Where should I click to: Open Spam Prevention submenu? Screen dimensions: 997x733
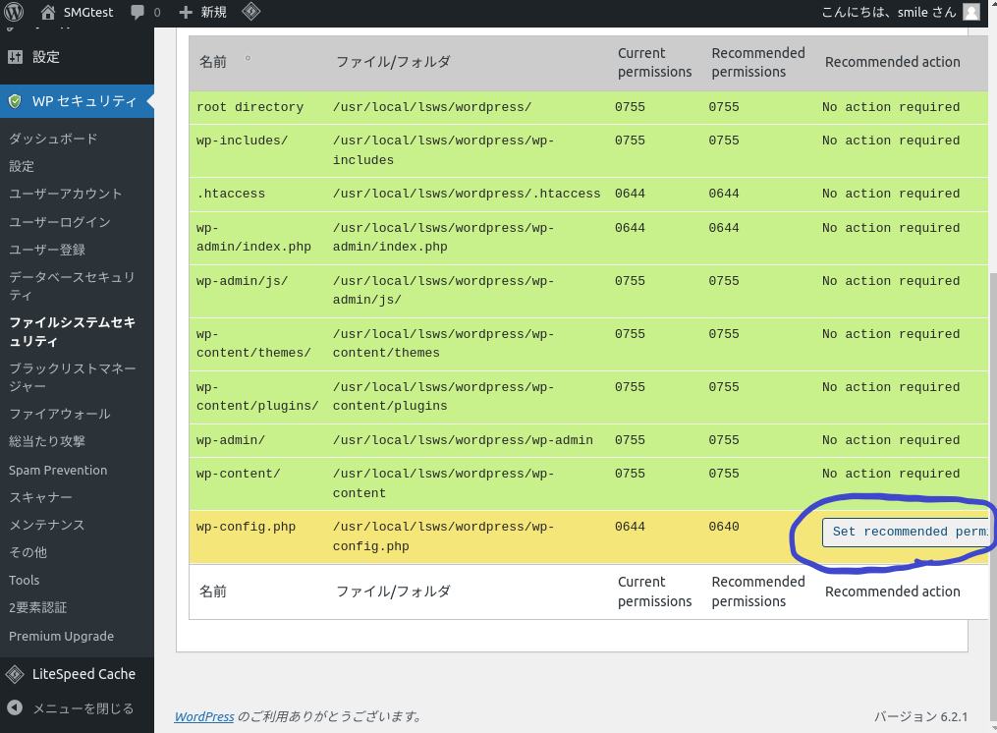(58, 471)
